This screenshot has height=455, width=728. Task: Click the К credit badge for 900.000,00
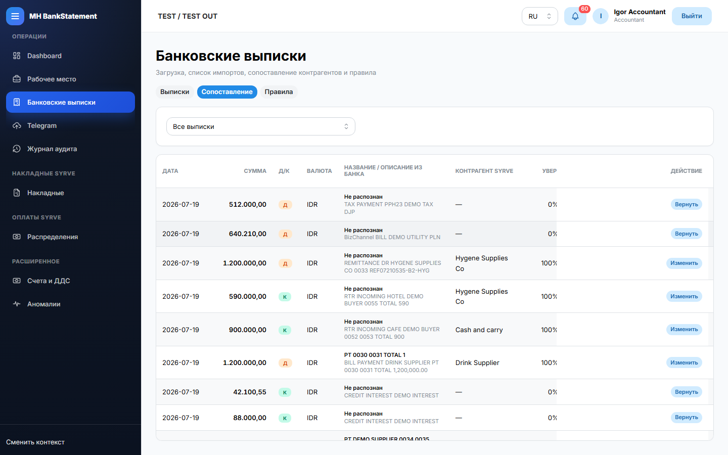pyautogui.click(x=285, y=330)
